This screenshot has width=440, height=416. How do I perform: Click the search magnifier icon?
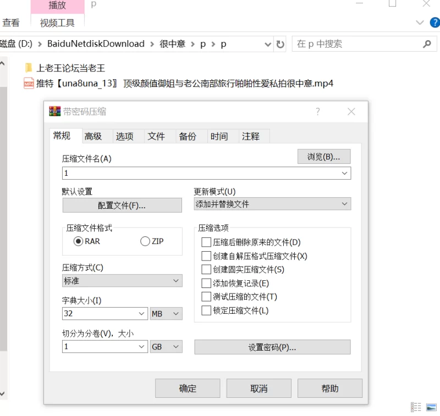click(427, 44)
